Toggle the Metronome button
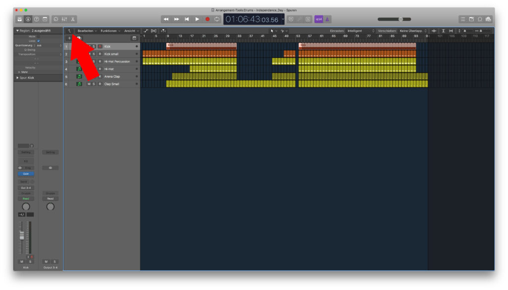 tap(327, 19)
